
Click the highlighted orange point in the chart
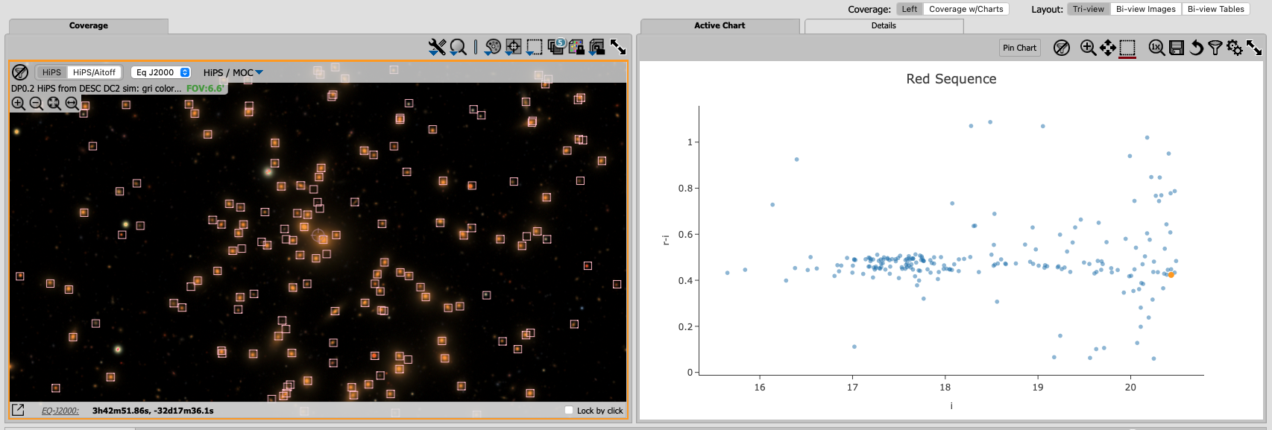[1171, 275]
